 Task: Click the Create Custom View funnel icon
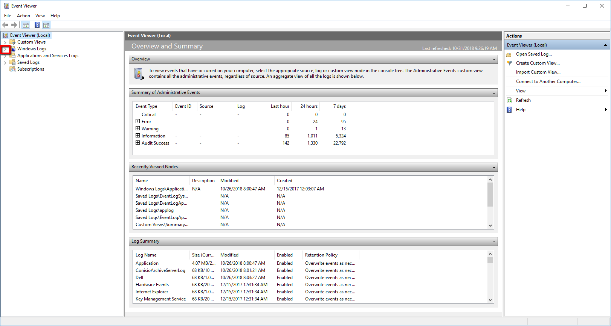click(x=509, y=63)
